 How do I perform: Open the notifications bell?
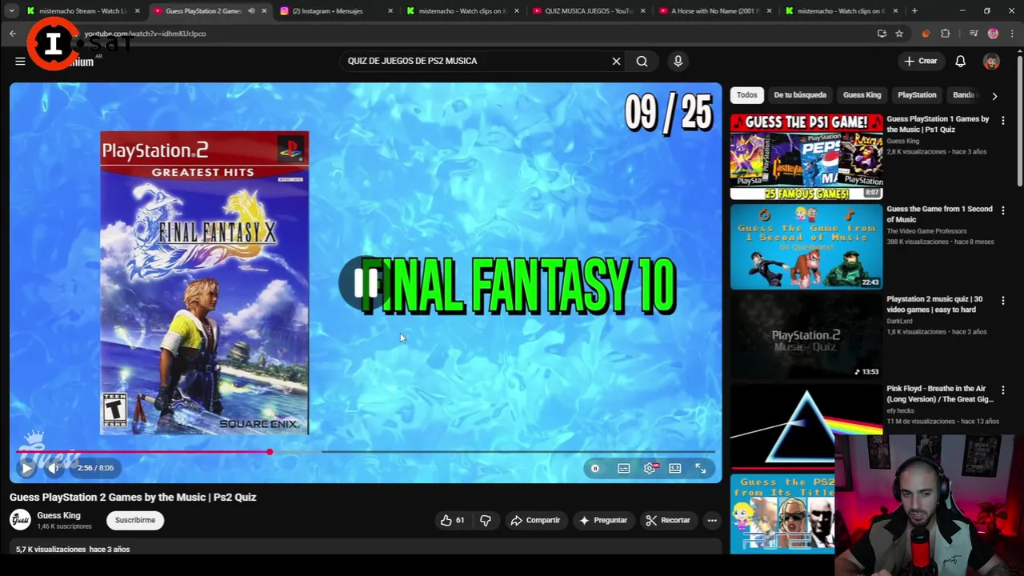pyautogui.click(x=960, y=61)
